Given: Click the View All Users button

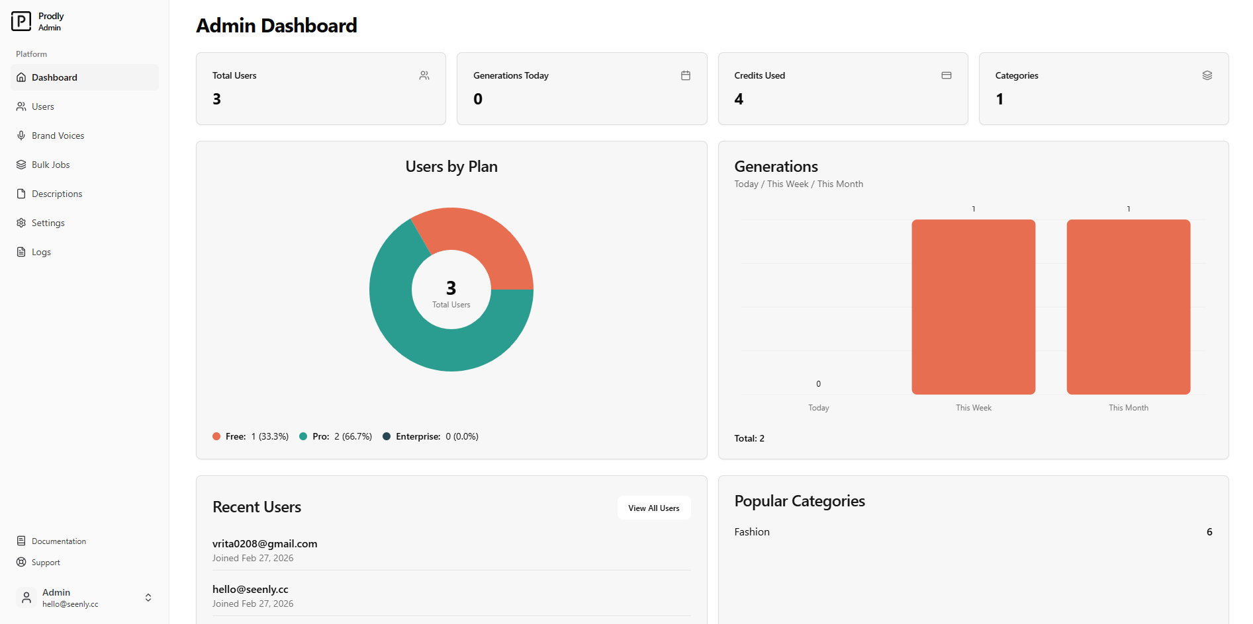Looking at the screenshot, I should pos(653,508).
